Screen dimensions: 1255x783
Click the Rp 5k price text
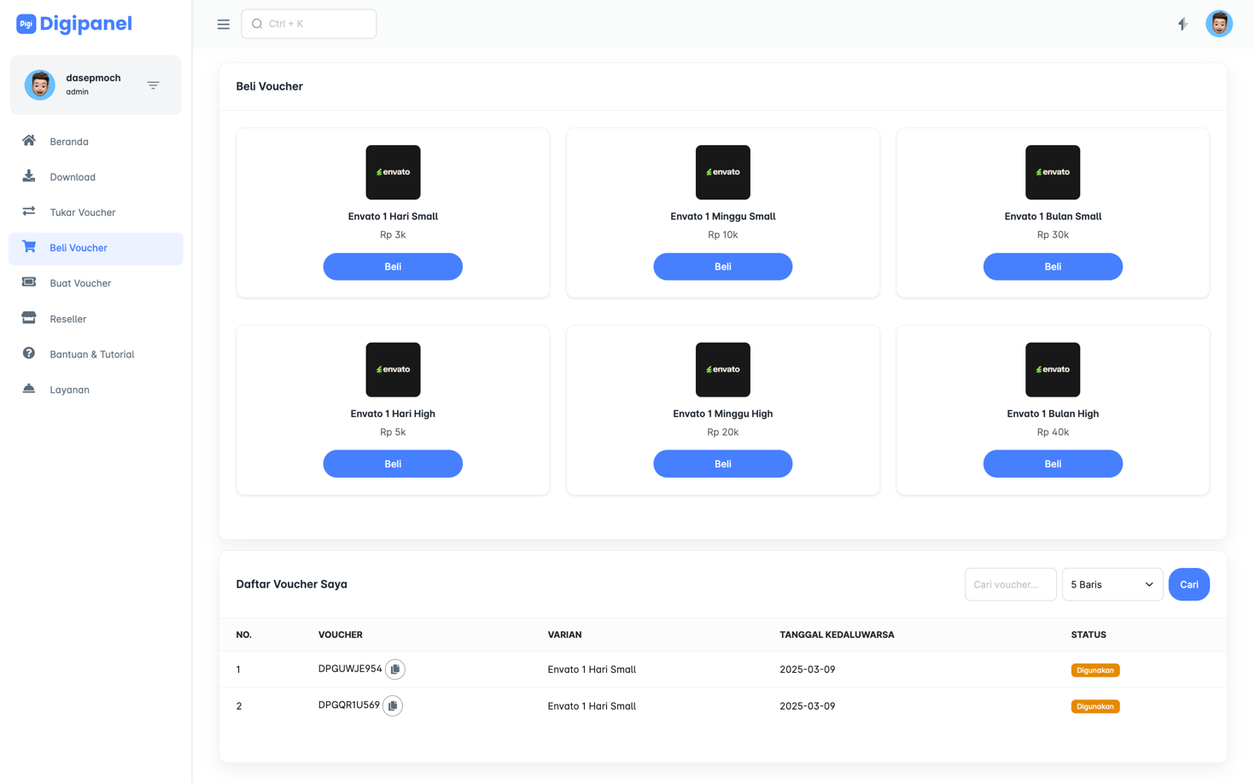click(393, 432)
